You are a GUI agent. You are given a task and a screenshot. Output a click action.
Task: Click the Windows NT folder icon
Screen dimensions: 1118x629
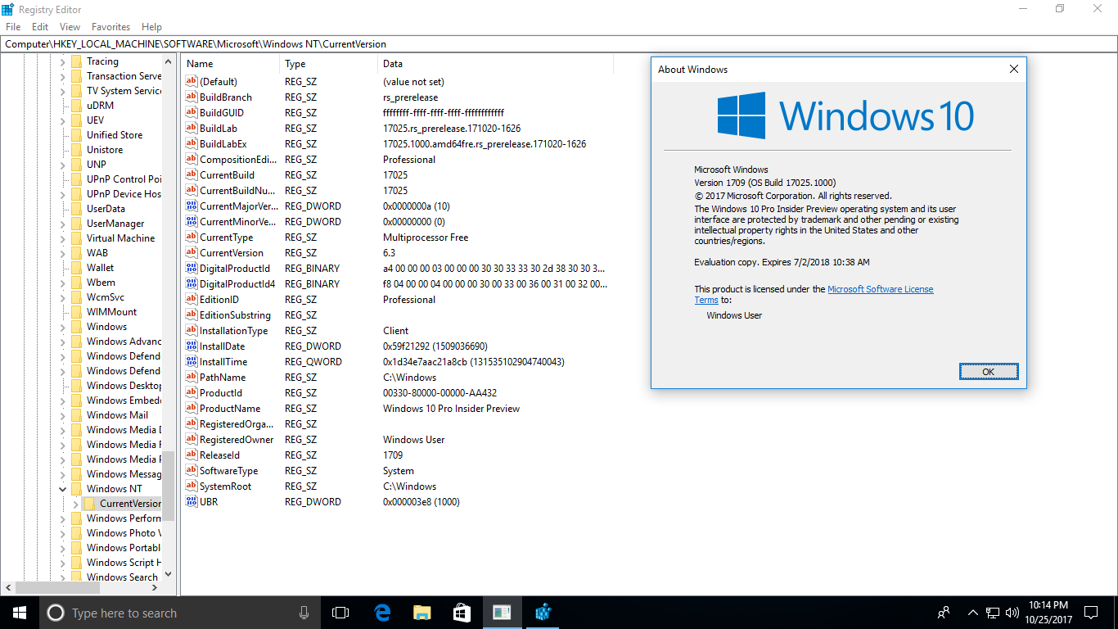pyautogui.click(x=76, y=489)
